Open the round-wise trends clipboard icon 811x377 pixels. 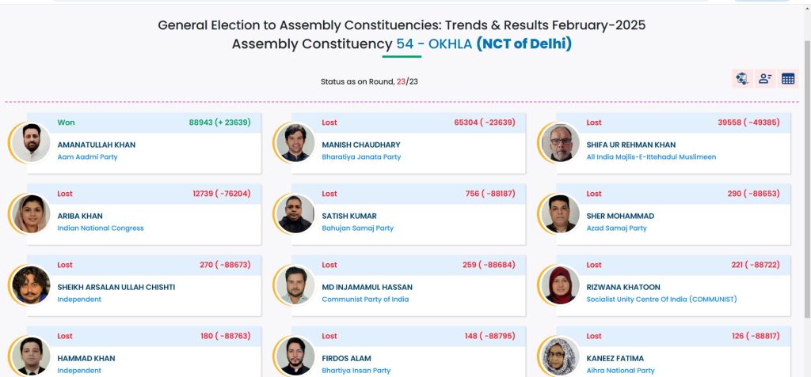tap(742, 78)
